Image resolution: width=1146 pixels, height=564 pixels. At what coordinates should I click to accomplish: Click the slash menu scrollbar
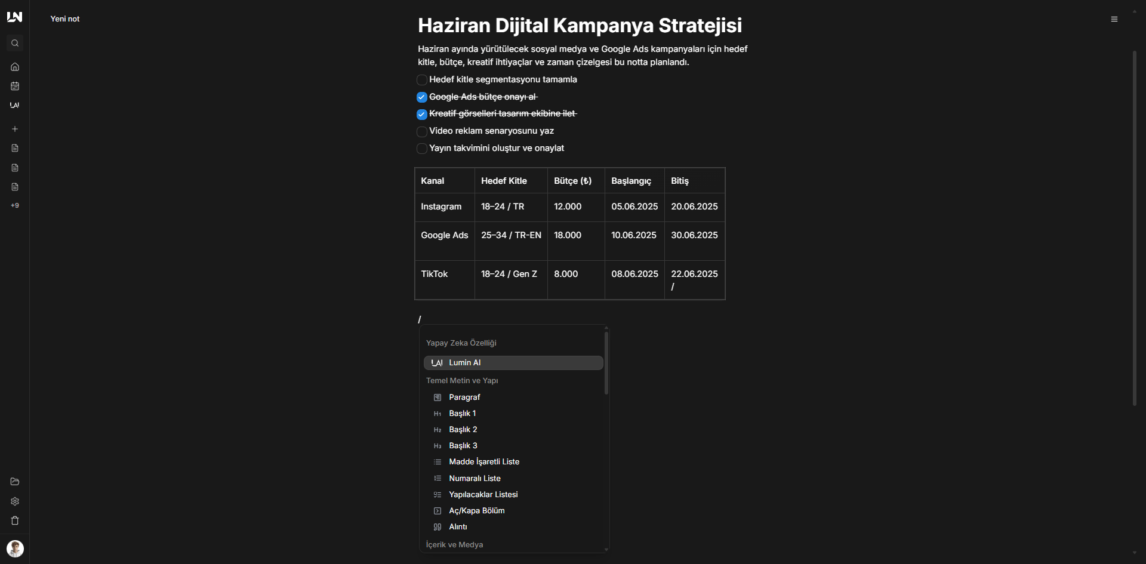(606, 364)
